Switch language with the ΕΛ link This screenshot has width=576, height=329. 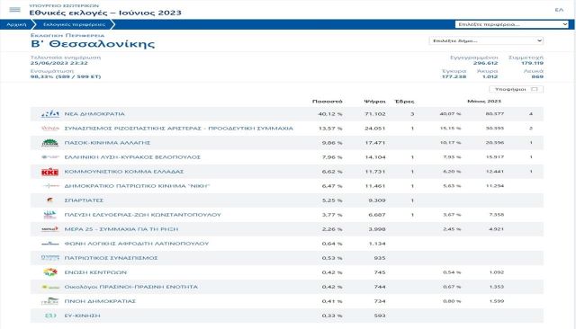559,10
